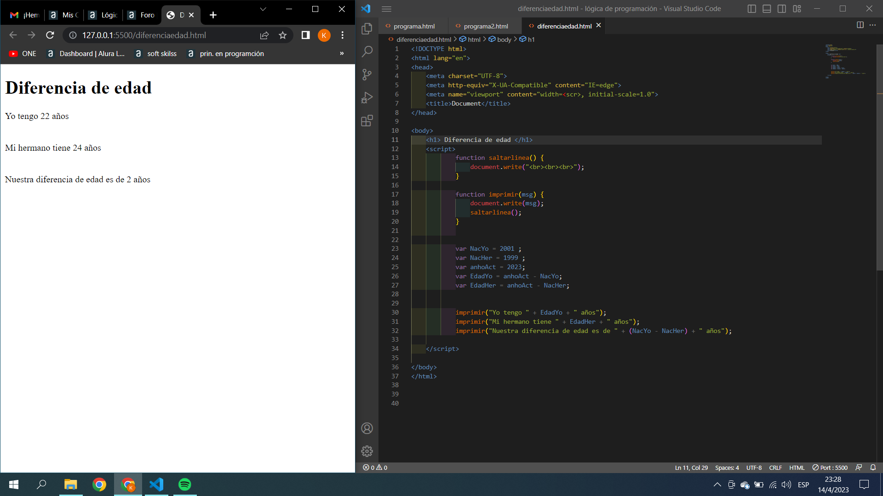Open Chrome three-dot menu
Screen dimensions: 883x496
click(x=342, y=35)
